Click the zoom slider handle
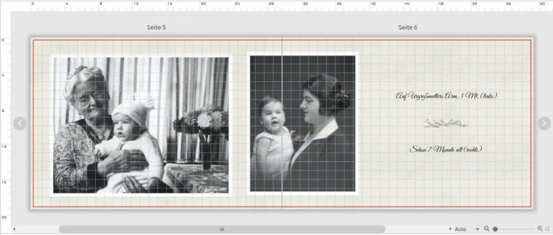 tap(495, 229)
